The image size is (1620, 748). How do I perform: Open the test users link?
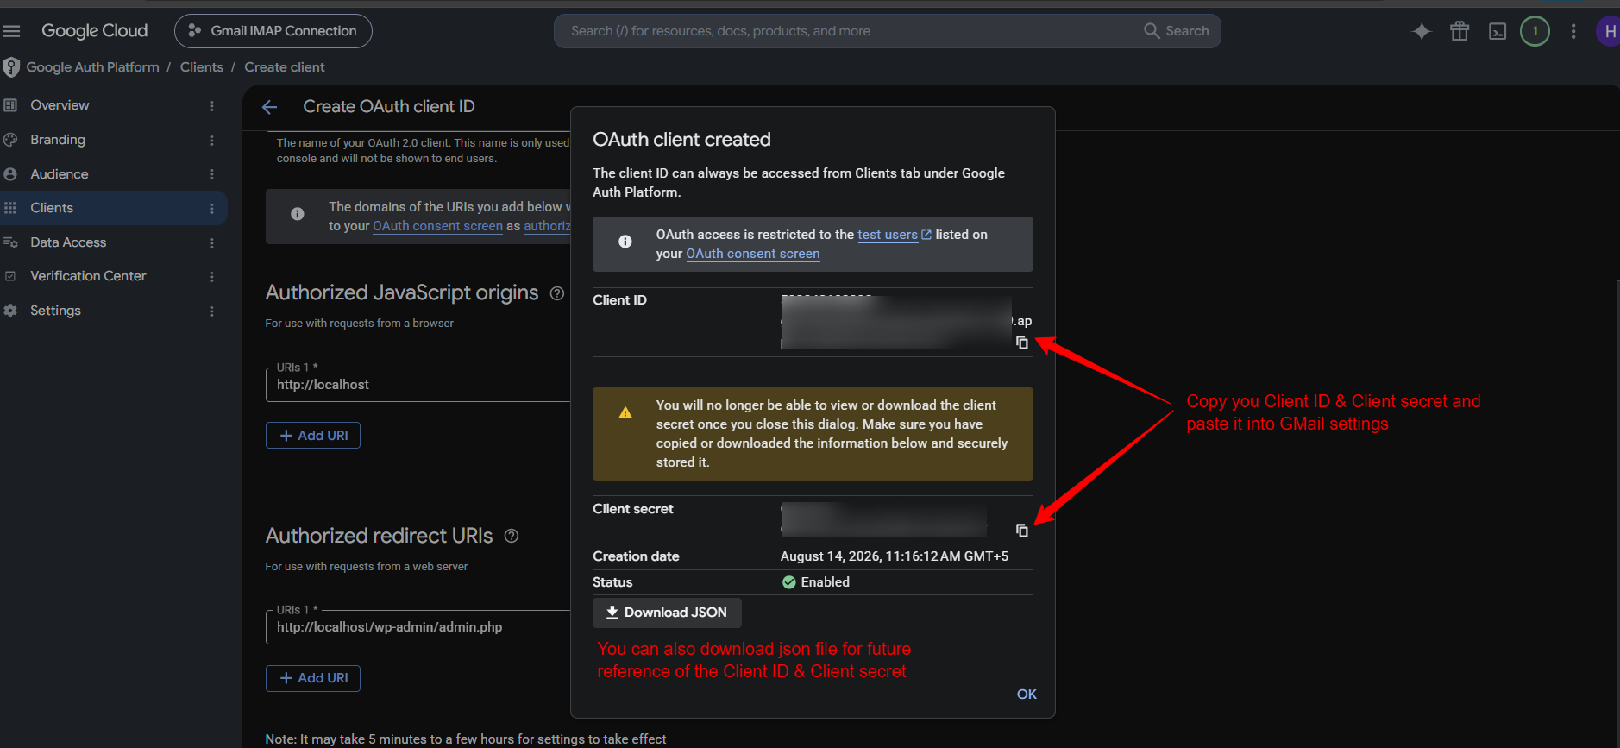click(x=895, y=235)
